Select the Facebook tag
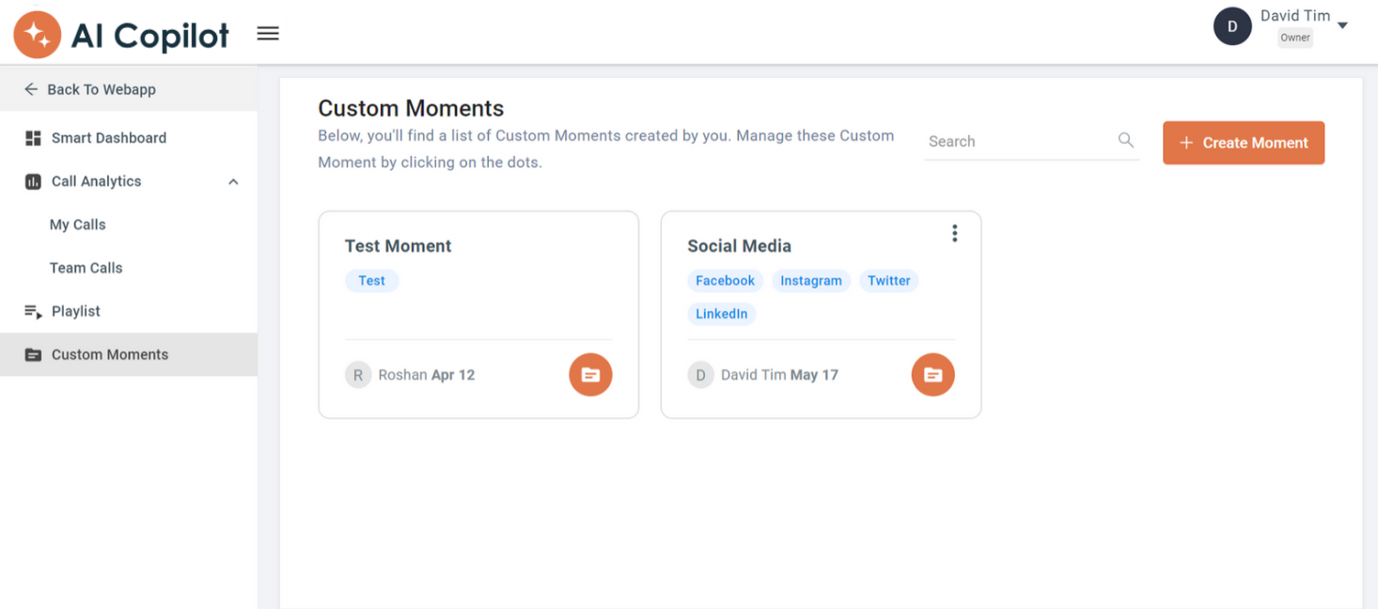The width and height of the screenshot is (1378, 609). click(725, 280)
